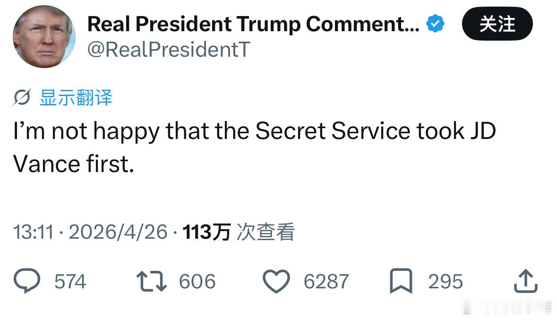Like the tweet with the heart icon
Image resolution: width=557 pixels, height=320 pixels.
pyautogui.click(x=276, y=281)
